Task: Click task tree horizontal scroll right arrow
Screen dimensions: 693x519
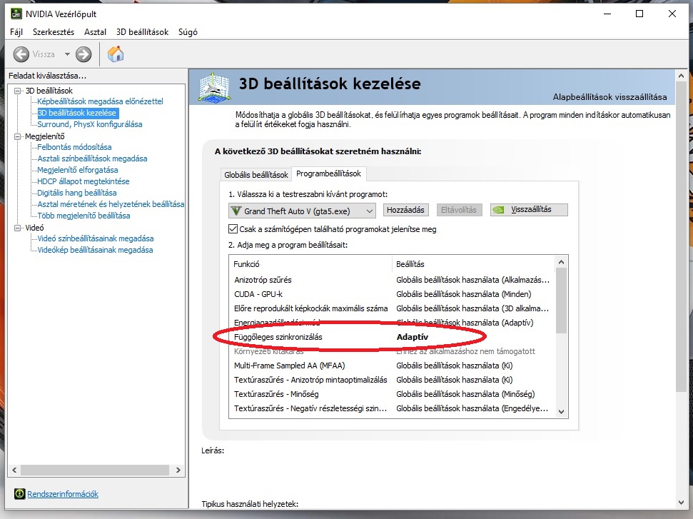Action: tap(178, 470)
